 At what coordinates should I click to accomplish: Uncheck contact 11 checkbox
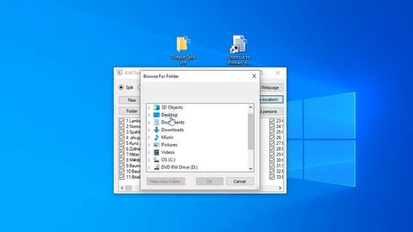coord(122,177)
